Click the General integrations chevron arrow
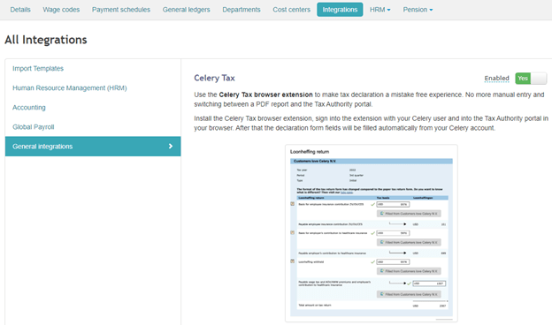This screenshot has height=325, width=552. click(x=171, y=147)
